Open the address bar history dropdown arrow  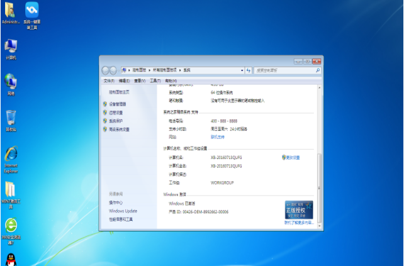click(x=242, y=70)
